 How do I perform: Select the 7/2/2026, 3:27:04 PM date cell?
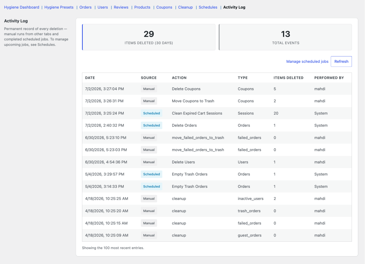click(x=104, y=89)
